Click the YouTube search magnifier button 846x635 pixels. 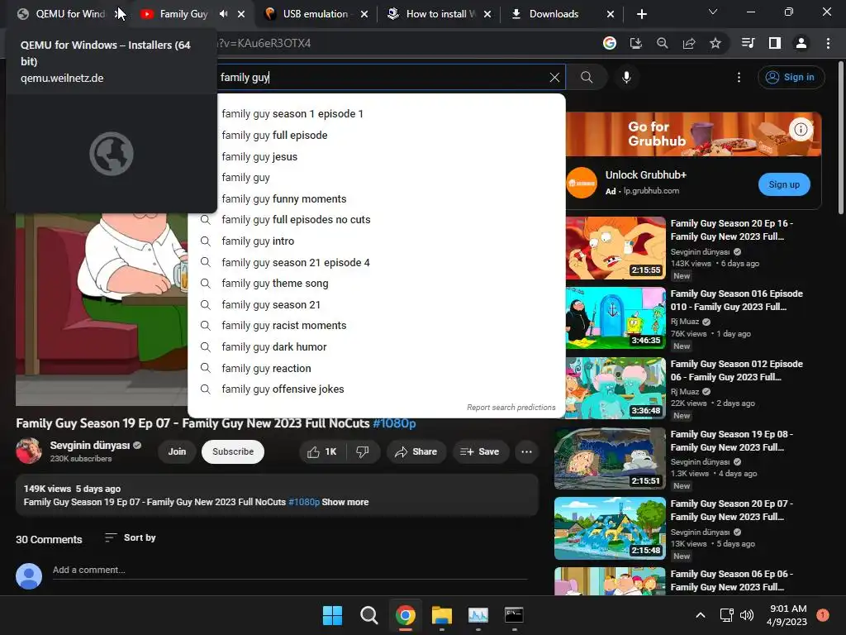tap(587, 77)
